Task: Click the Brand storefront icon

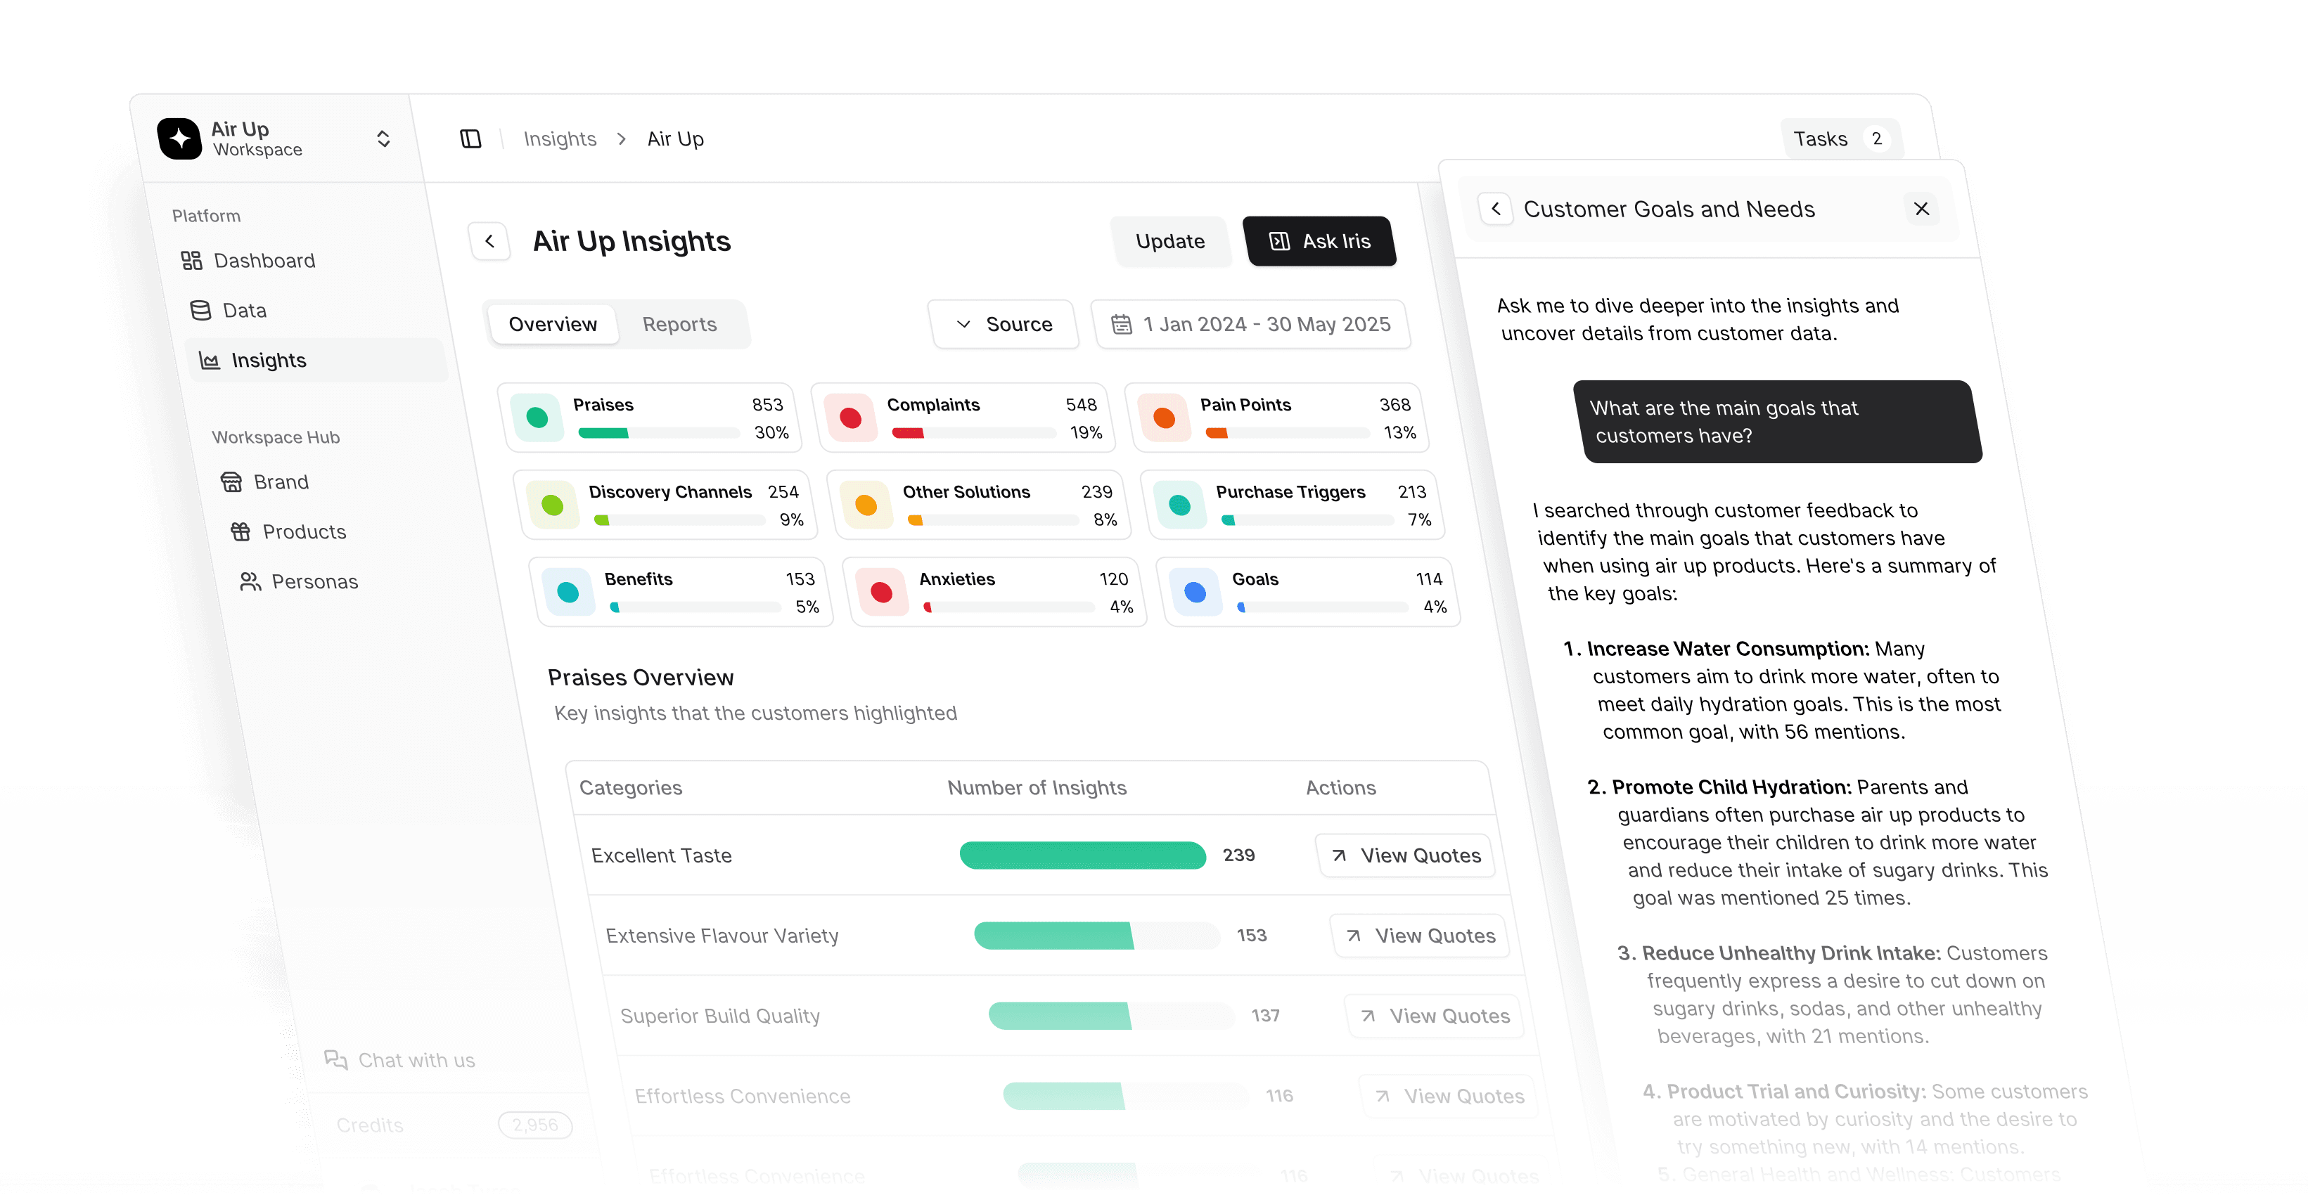Action: (231, 482)
